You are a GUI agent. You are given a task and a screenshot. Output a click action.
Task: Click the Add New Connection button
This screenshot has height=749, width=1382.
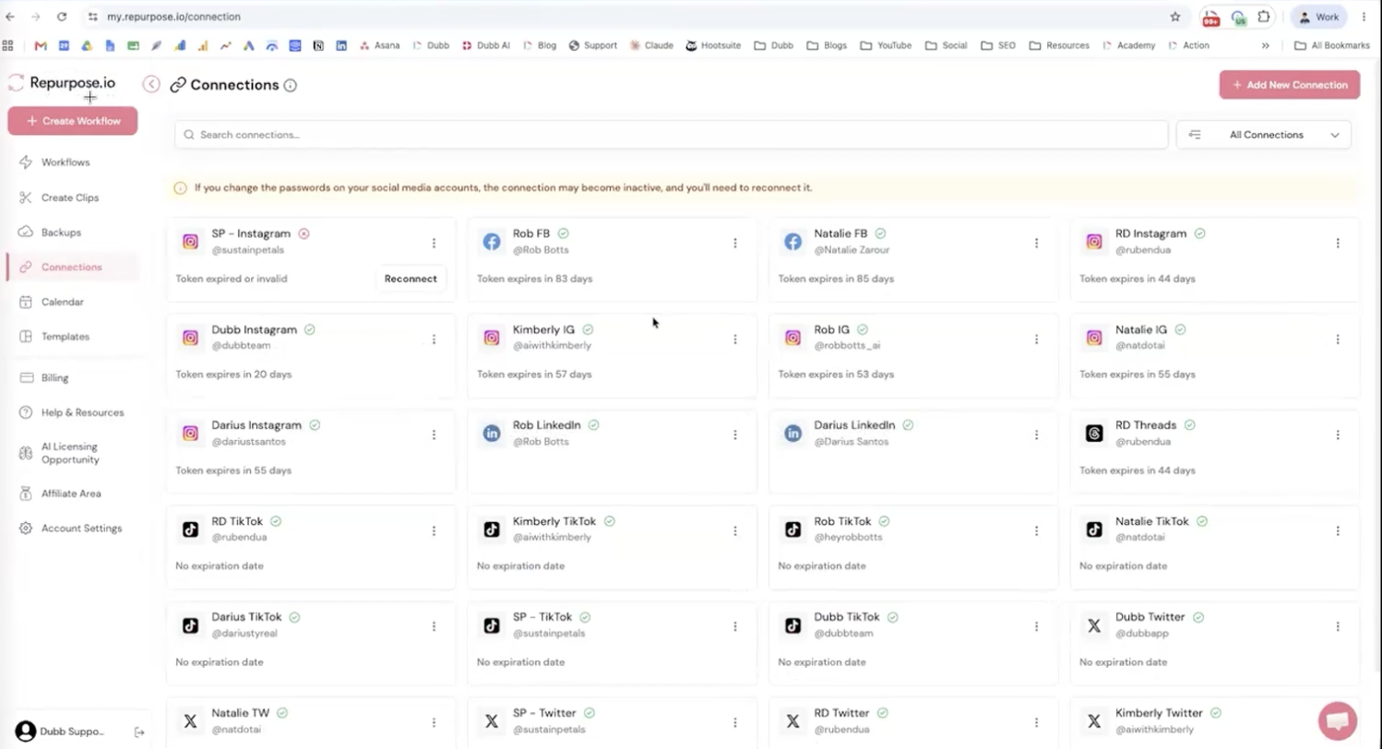1290,85
